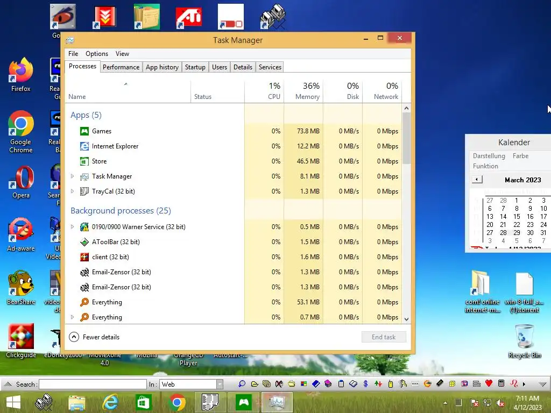Image resolution: width=551 pixels, height=413 pixels.
Task: Switch to the Startup tab
Action: pos(195,67)
